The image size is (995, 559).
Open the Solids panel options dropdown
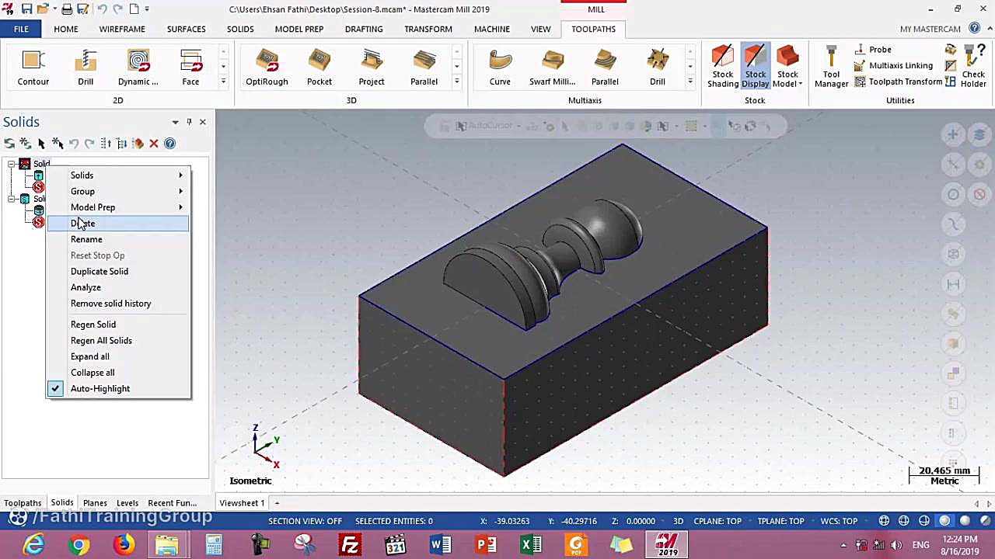click(x=175, y=122)
